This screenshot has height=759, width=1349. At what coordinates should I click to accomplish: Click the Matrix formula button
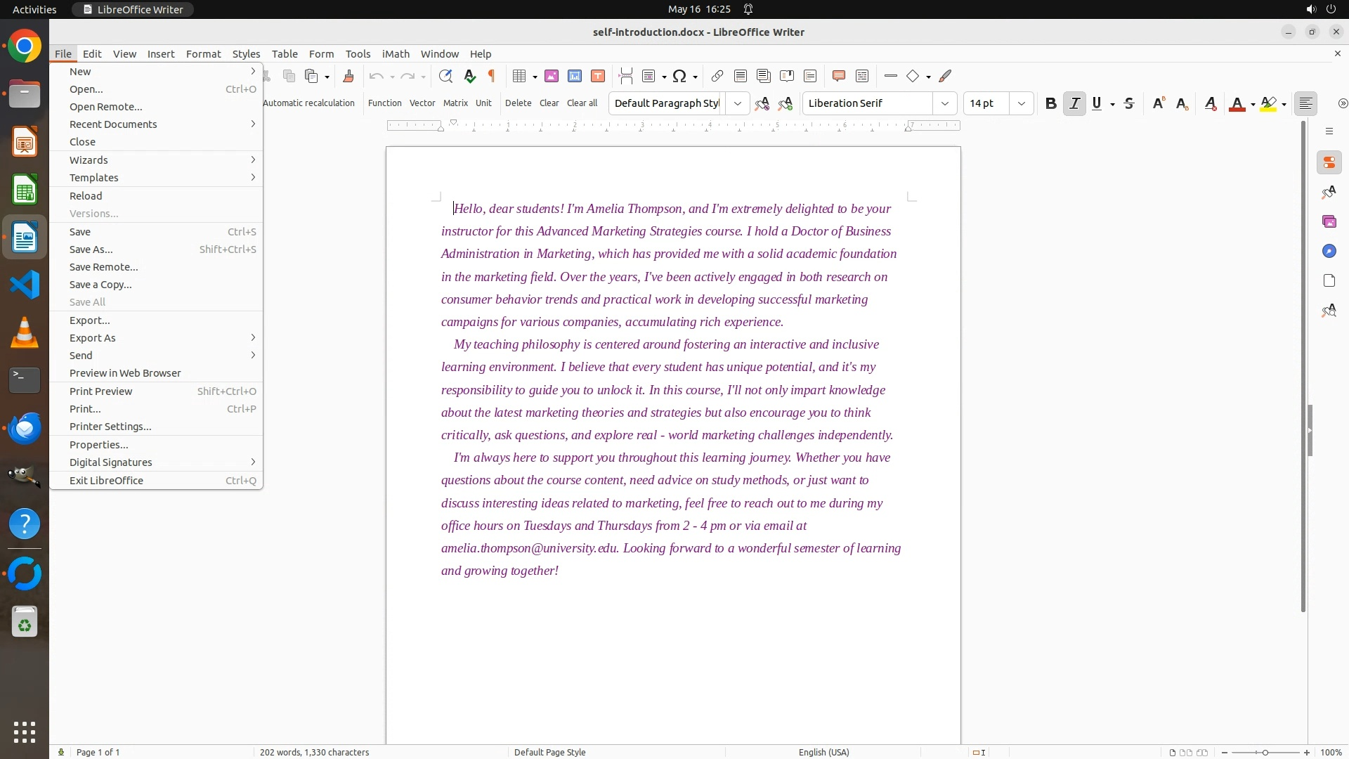[x=455, y=103]
